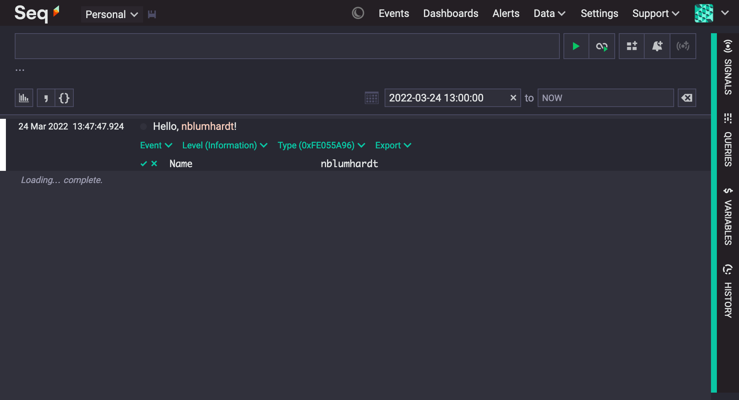The height and width of the screenshot is (400, 739).
Task: Go to the Alerts page
Action: click(x=506, y=13)
